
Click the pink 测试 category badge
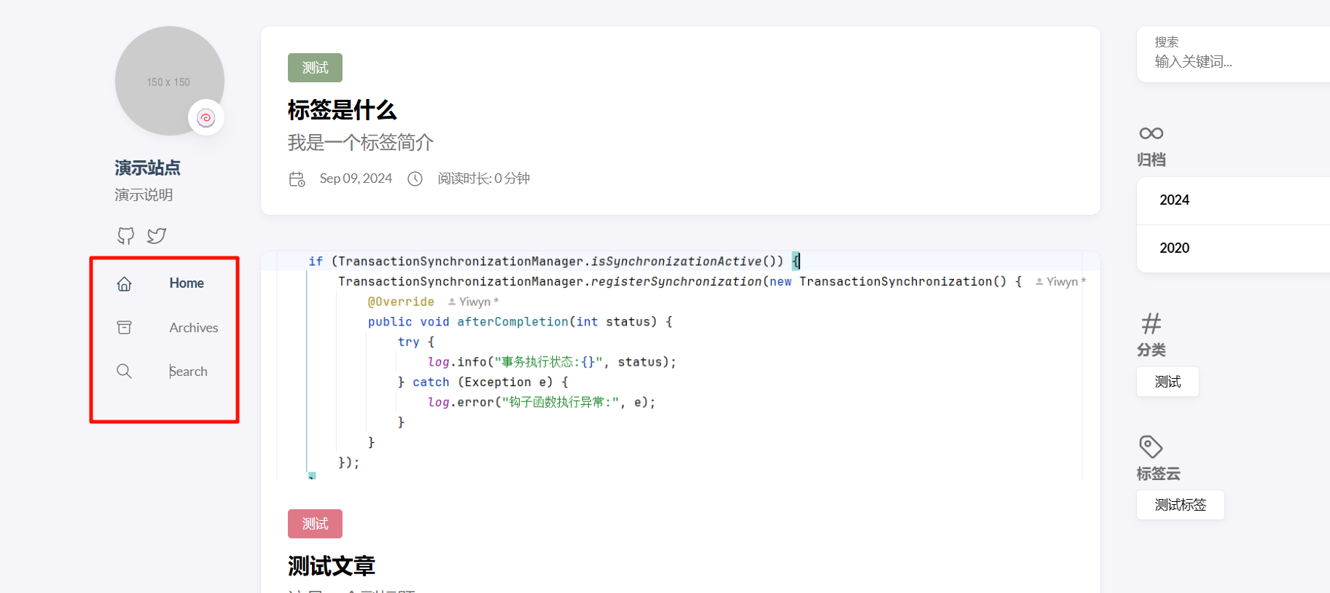315,524
